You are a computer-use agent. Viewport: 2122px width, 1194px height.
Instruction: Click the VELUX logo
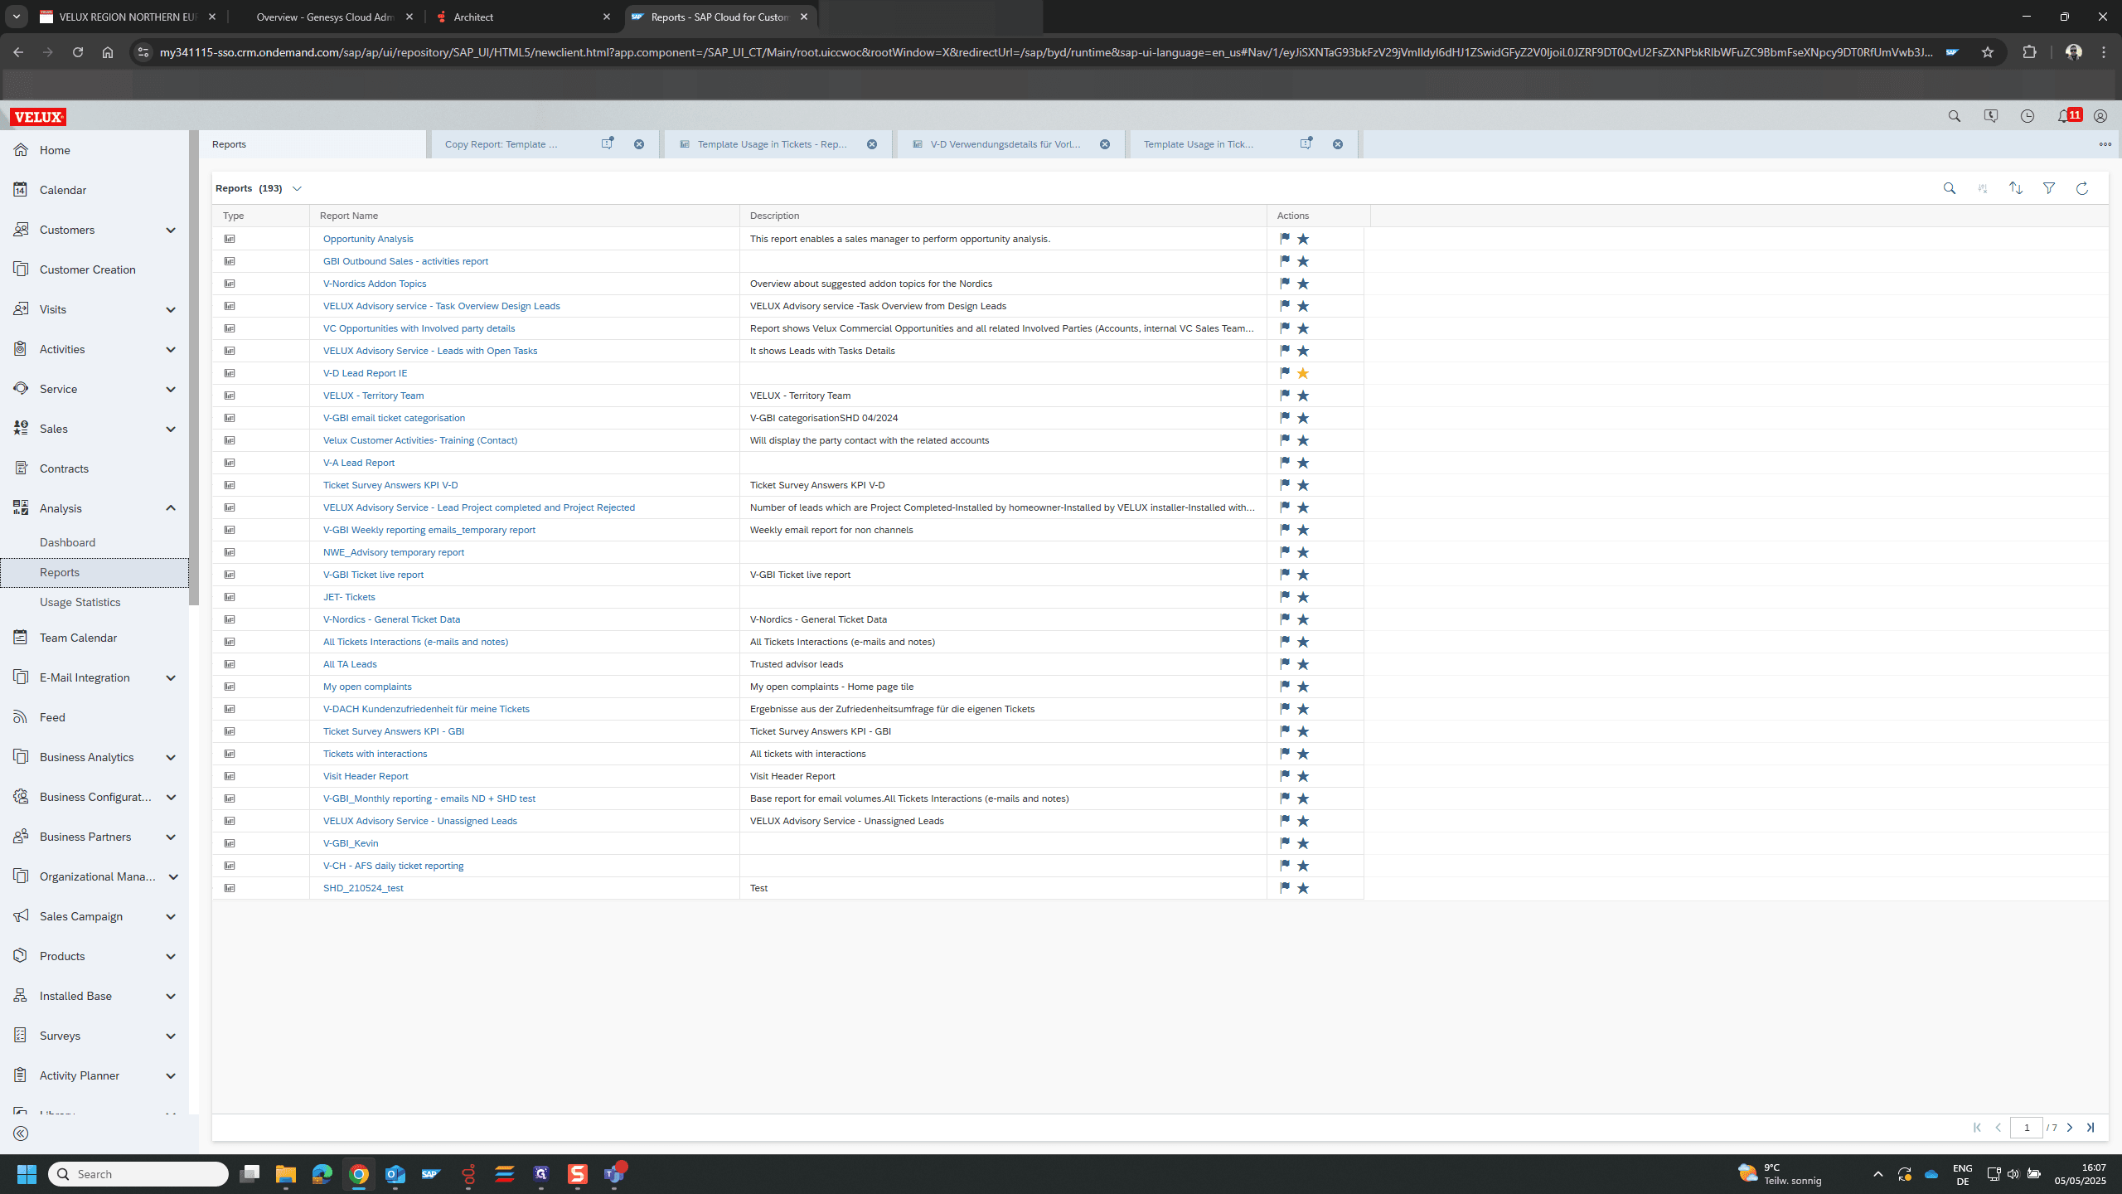[x=38, y=117]
